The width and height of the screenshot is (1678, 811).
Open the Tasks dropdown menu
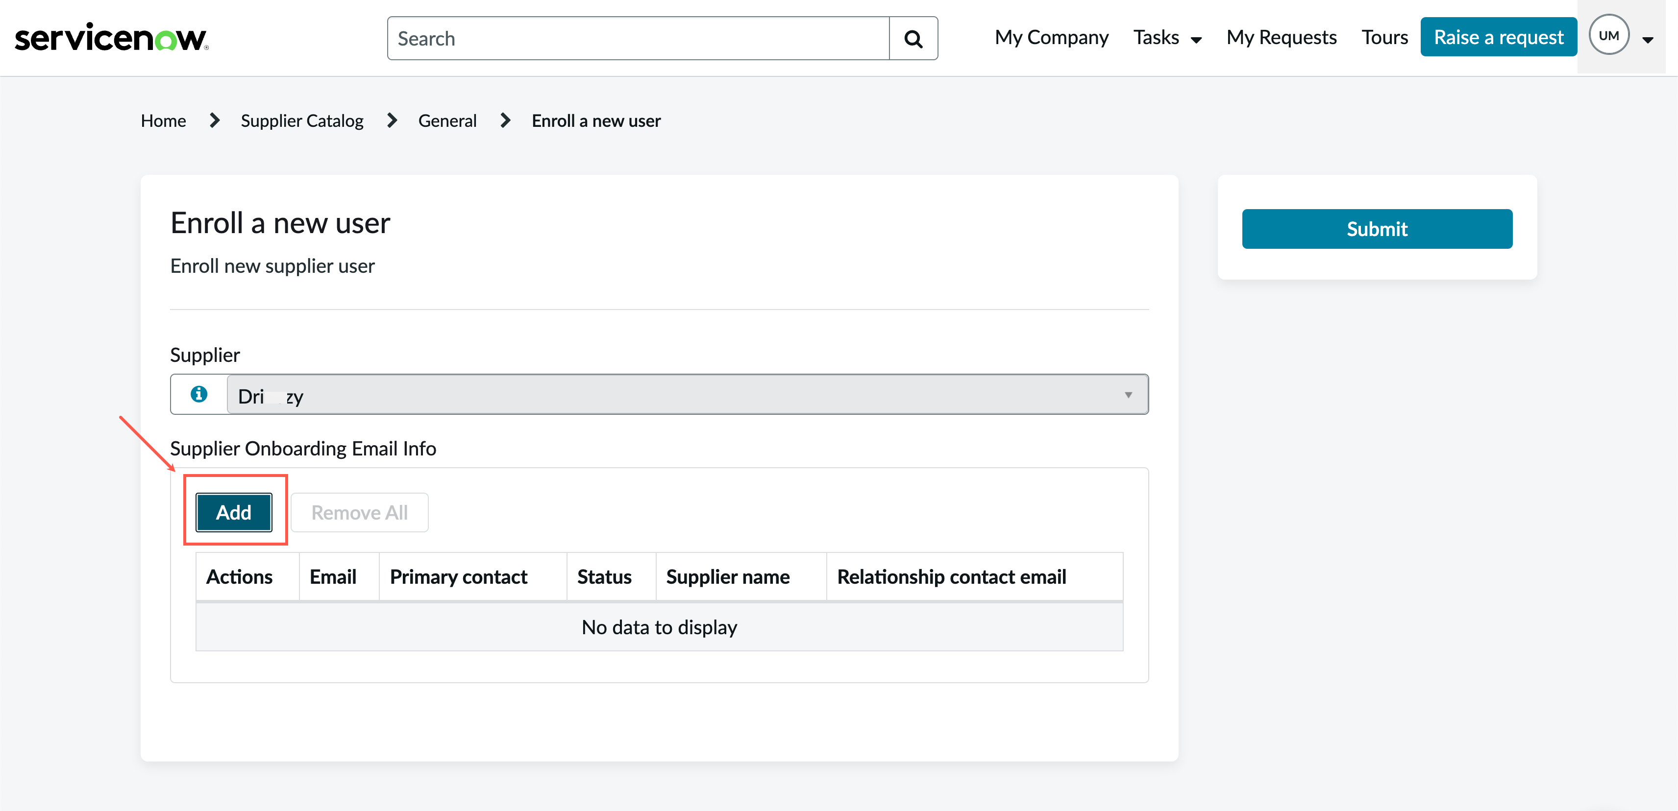click(1167, 38)
